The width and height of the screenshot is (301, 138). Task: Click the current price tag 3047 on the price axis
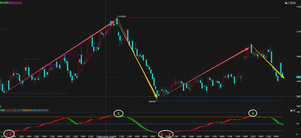[x=298, y=77]
